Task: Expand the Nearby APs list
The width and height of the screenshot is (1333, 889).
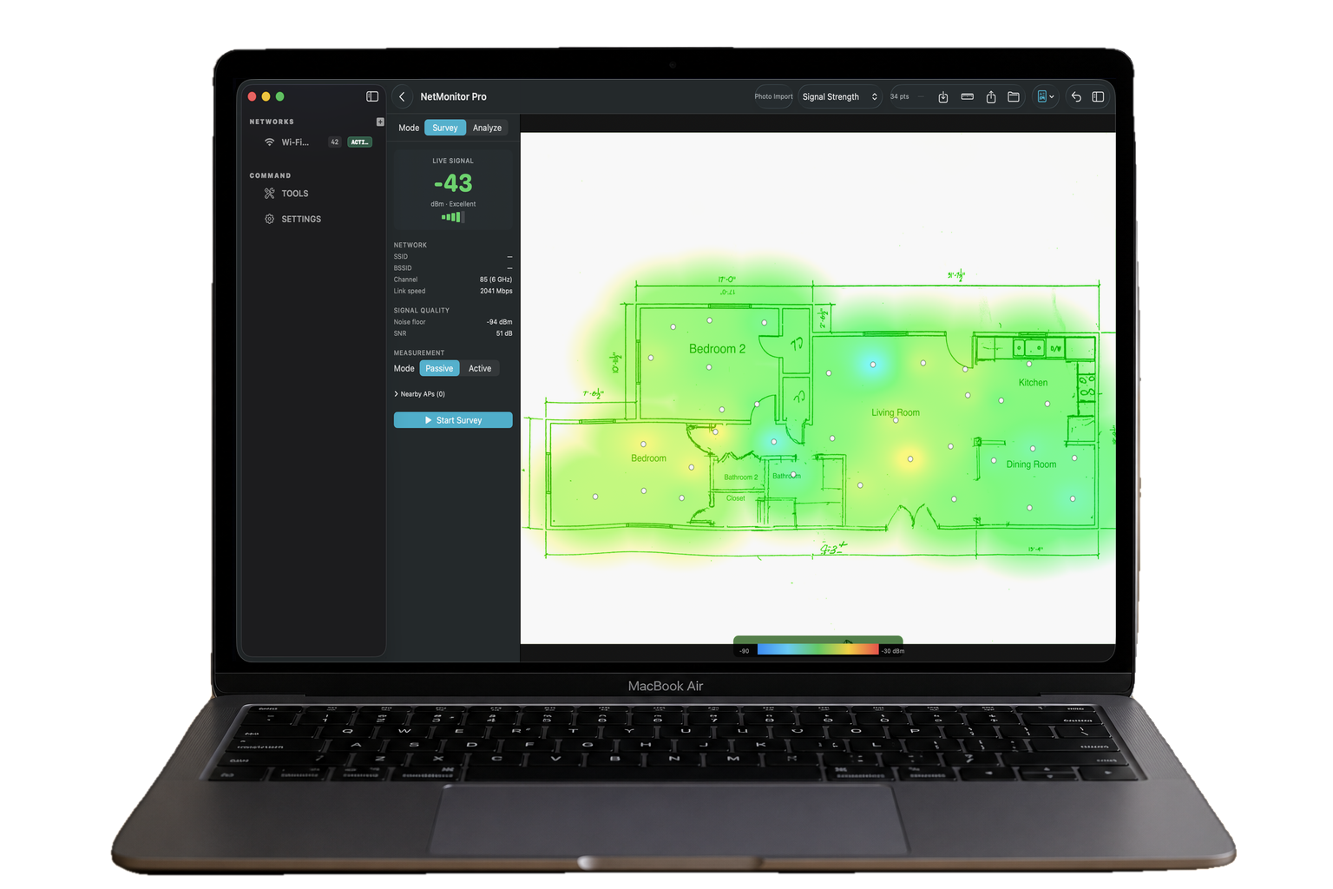Action: [x=420, y=394]
